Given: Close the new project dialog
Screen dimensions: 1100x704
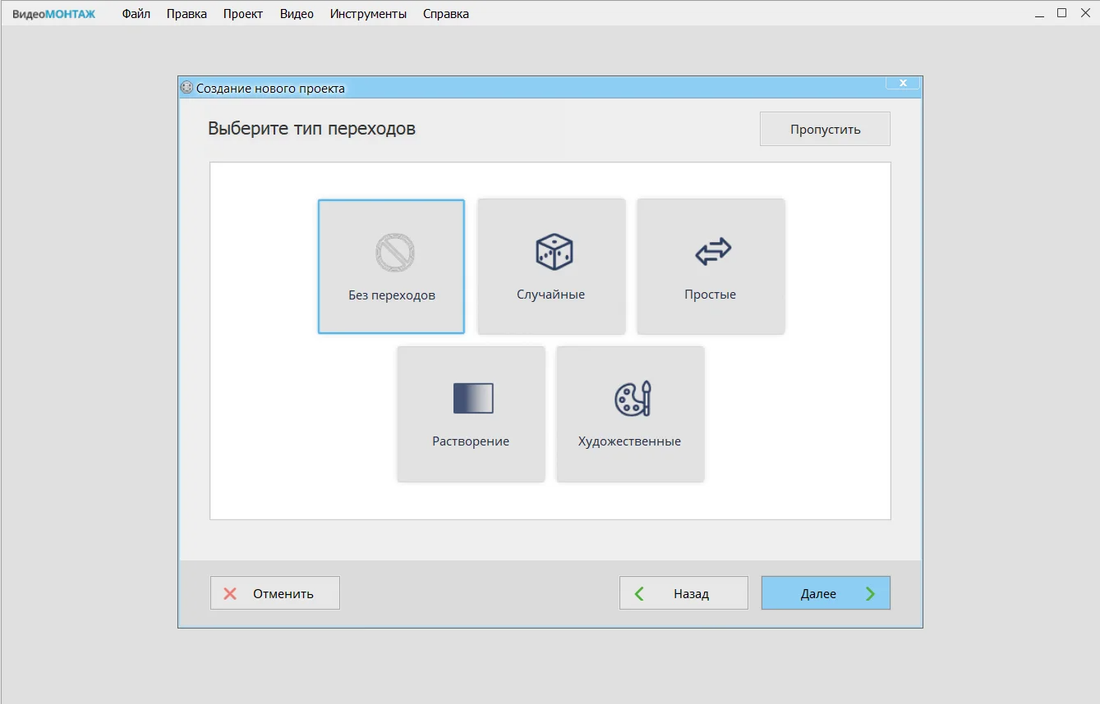Looking at the screenshot, I should tap(903, 84).
